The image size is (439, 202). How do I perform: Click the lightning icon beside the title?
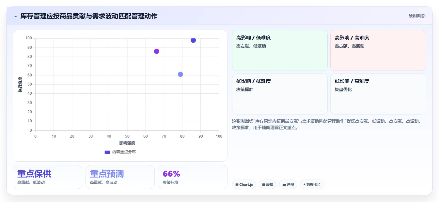tap(15, 16)
